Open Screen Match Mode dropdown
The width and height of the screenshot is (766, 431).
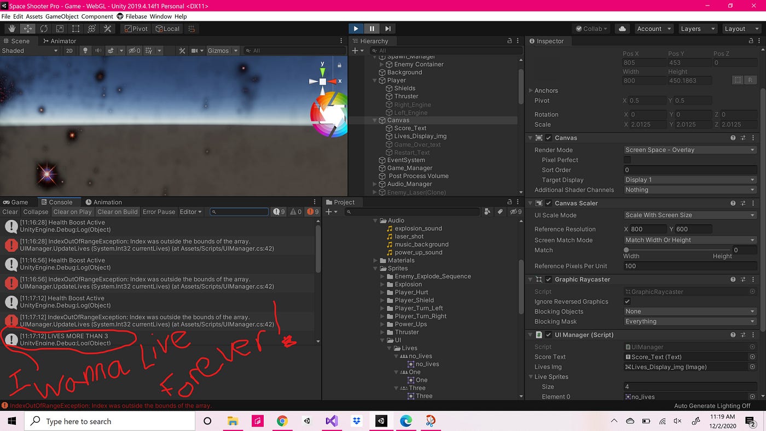690,240
